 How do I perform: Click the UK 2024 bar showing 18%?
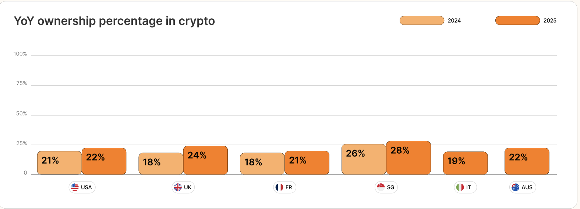pos(161,164)
